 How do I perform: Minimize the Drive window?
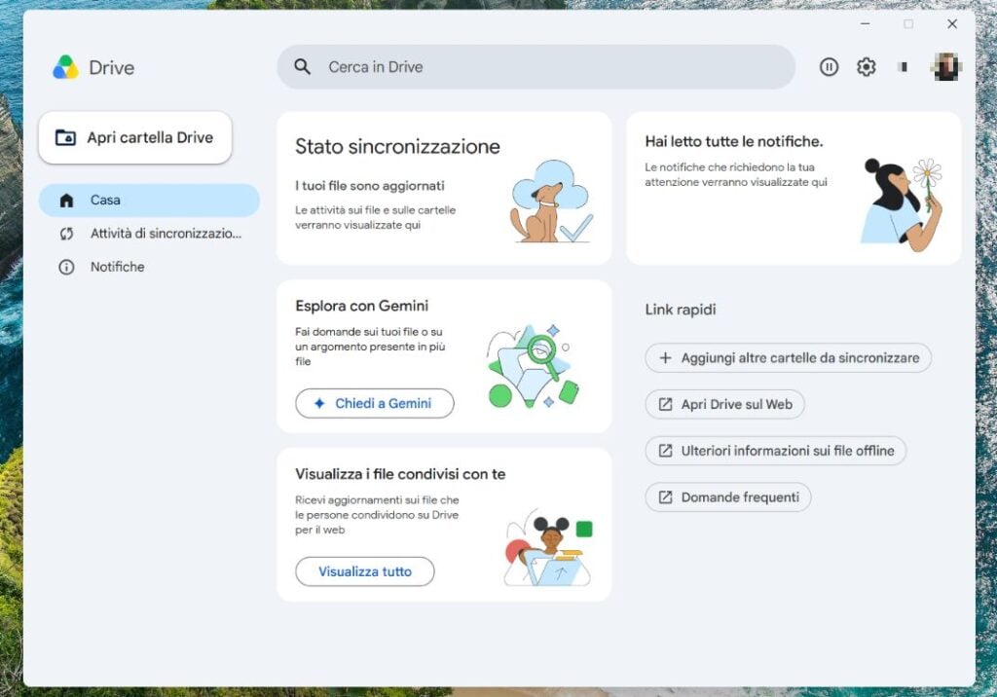[865, 23]
